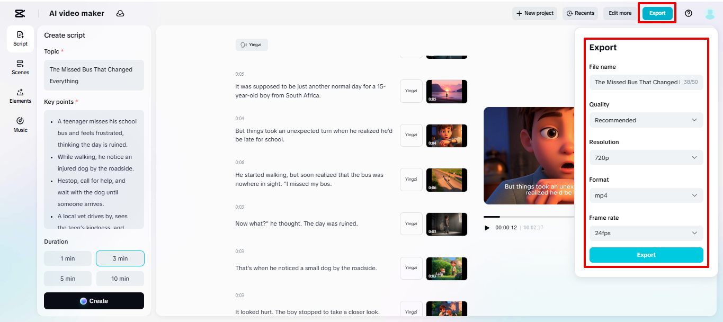The image size is (723, 322).
Task: Select the 5 min duration option
Action: coord(67,278)
